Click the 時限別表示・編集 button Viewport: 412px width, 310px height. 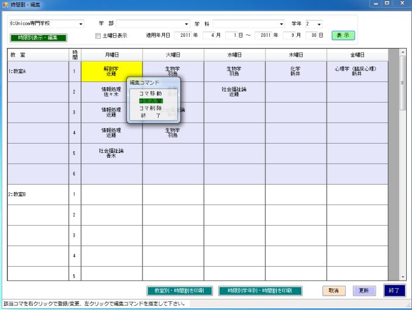(x=39, y=38)
